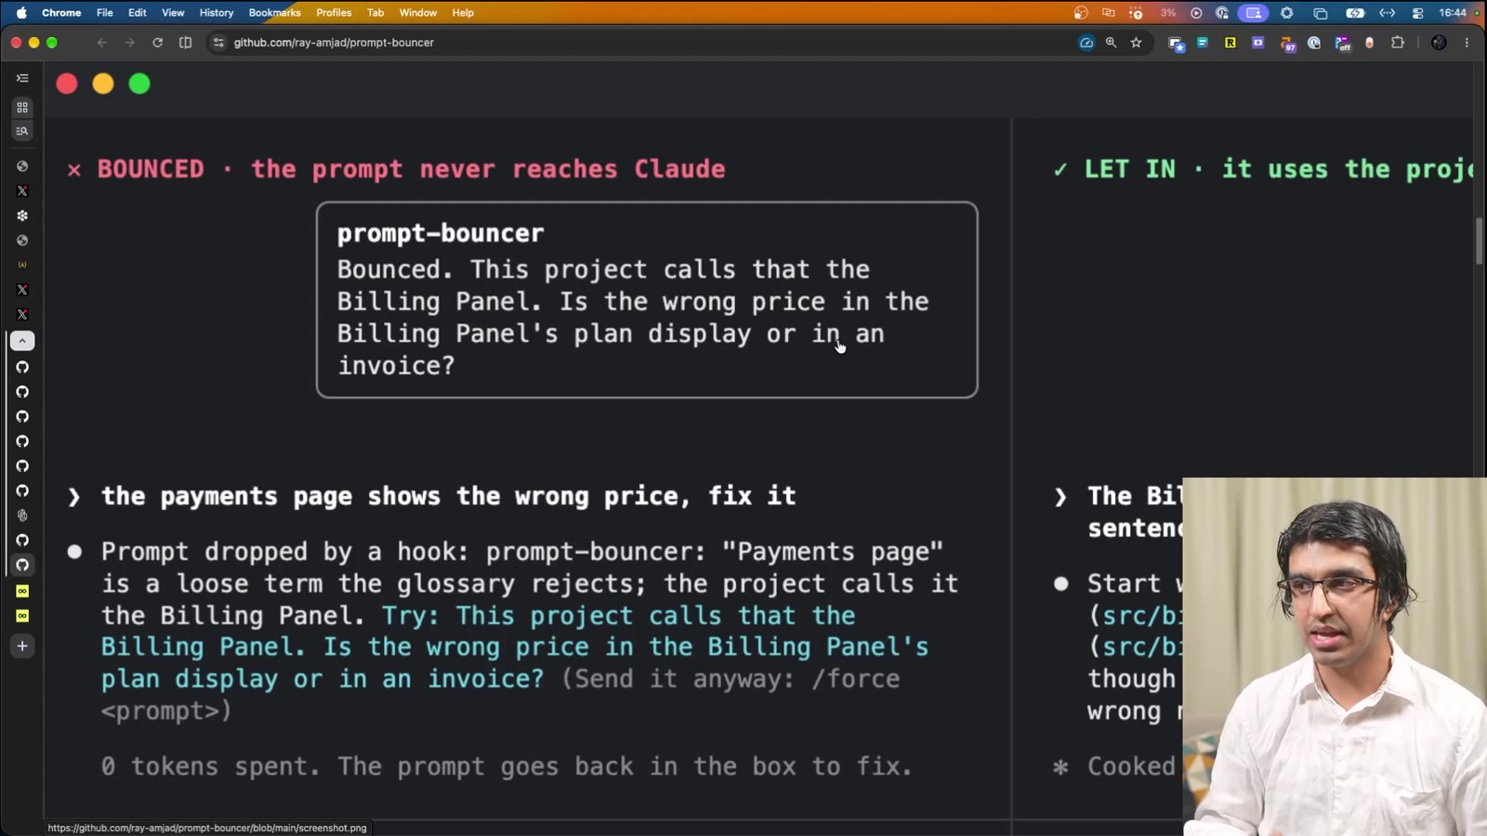
Task: Click the yellow R extension icon
Action: [1230, 43]
